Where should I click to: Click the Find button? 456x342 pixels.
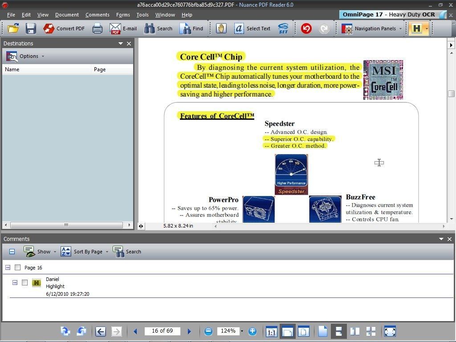(x=192, y=28)
